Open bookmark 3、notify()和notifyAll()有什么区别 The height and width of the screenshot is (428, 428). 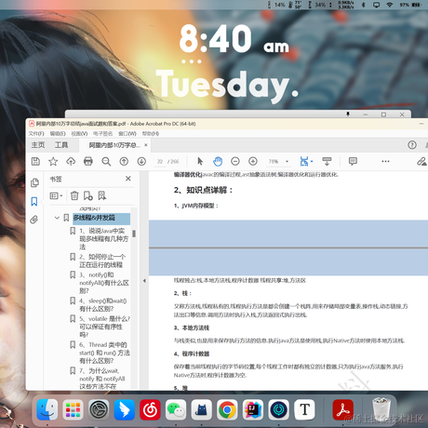coord(104,283)
